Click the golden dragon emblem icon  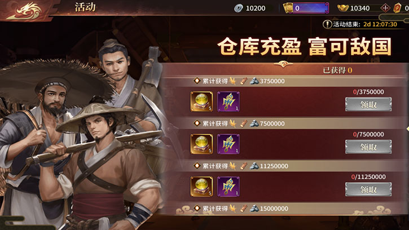(24, 11)
